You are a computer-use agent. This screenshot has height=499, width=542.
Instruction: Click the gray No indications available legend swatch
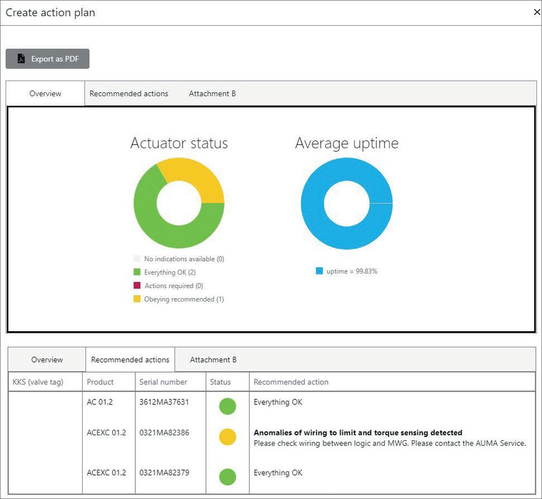[137, 258]
